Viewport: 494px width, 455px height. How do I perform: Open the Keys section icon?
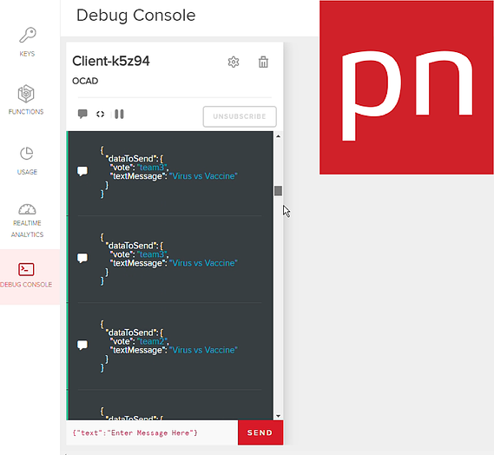click(x=28, y=35)
